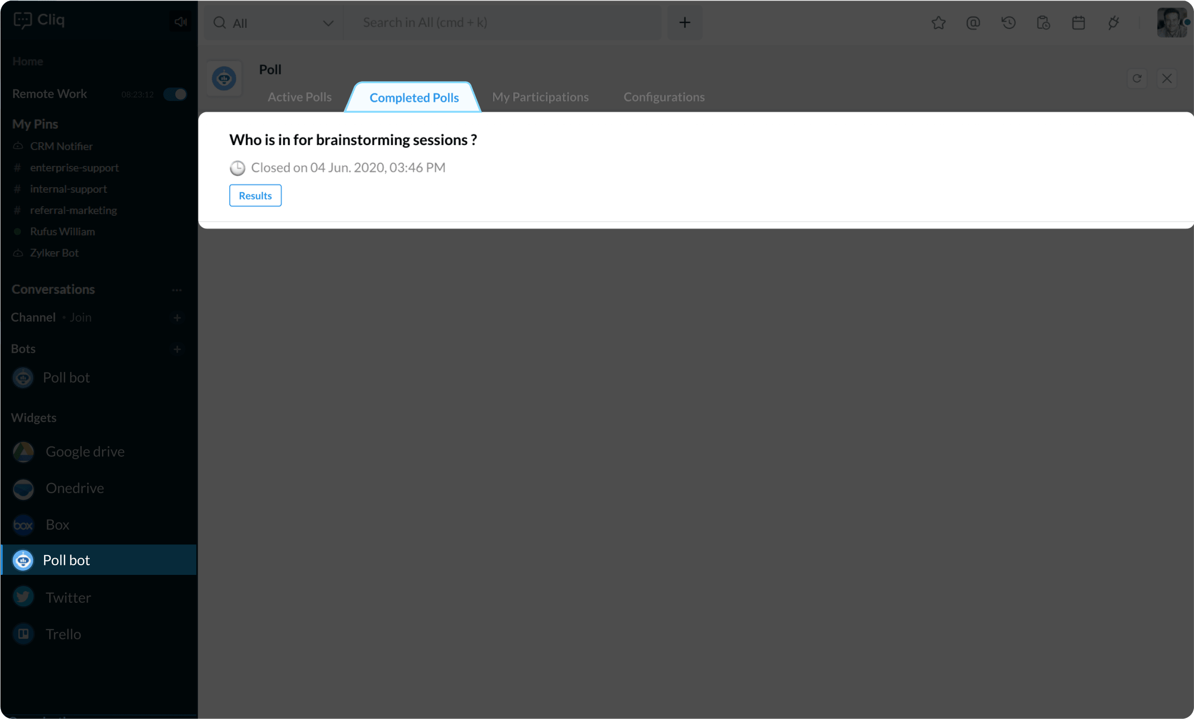Screen dimensions: 1194x719
Task: Open reminders clipboard-clock icon
Action: coord(1043,23)
